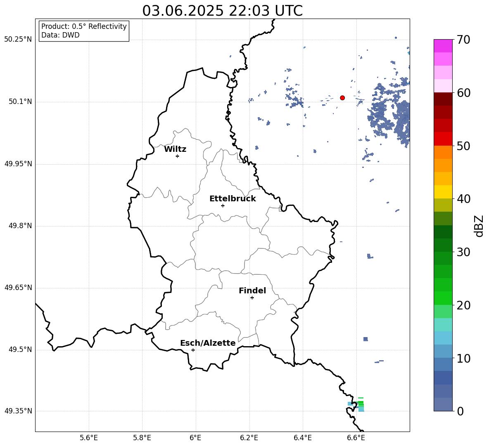Click the 6.2°E longitude label
The width and height of the screenshot is (489, 446).
[249, 438]
